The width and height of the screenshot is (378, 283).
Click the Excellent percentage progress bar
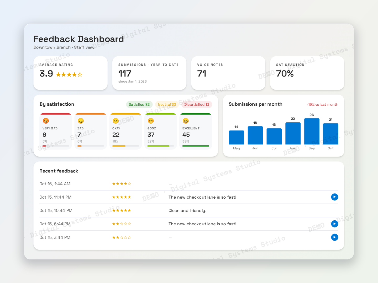[x=196, y=146]
